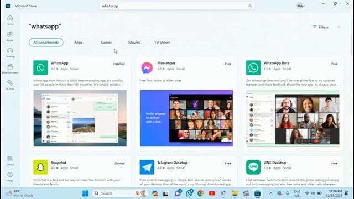Viewport: 354px width, 199px height.
Task: Select the Games department filter
Action: click(x=106, y=43)
